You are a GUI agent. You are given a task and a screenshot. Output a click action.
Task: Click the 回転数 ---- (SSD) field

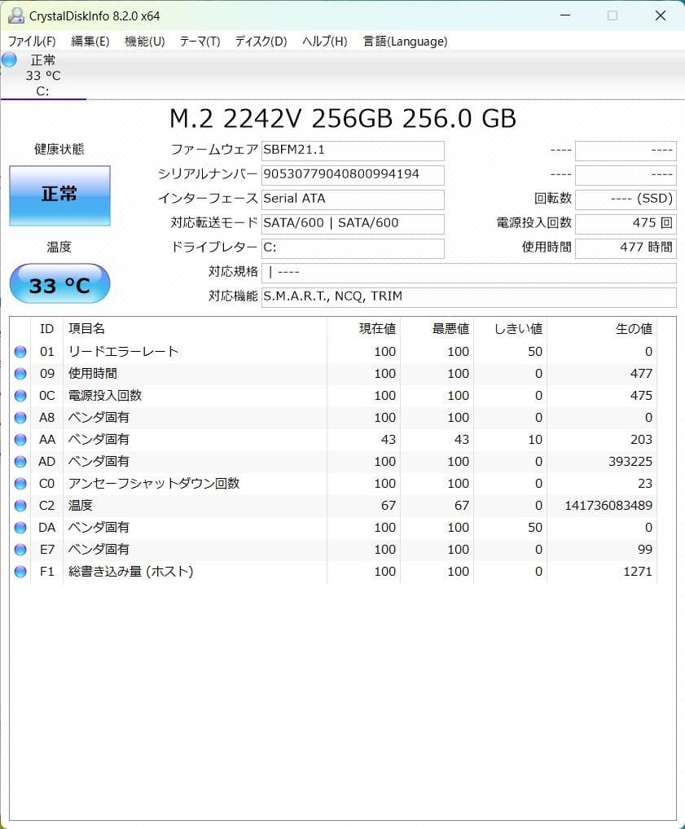[x=626, y=199]
